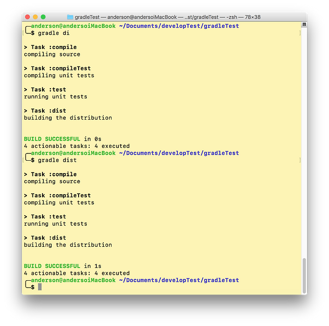The height and width of the screenshot is (326, 329).
Task: Zoom the terminal with the green button
Action: [x=43, y=17]
